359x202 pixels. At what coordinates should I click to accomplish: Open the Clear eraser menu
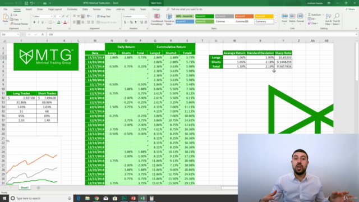313,24
